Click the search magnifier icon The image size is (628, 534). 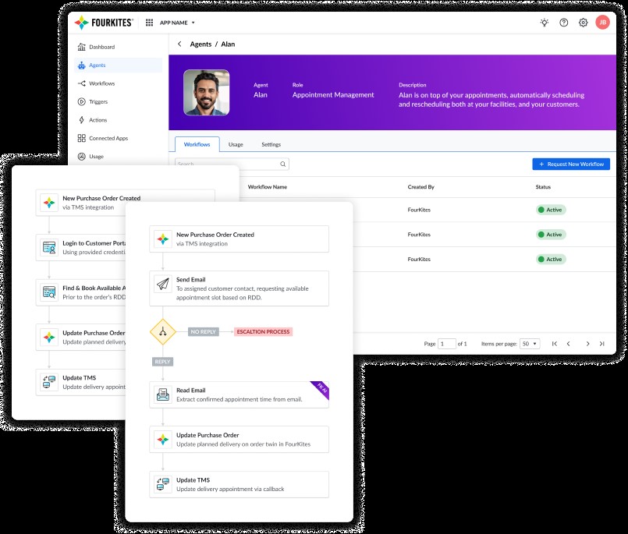click(x=282, y=164)
